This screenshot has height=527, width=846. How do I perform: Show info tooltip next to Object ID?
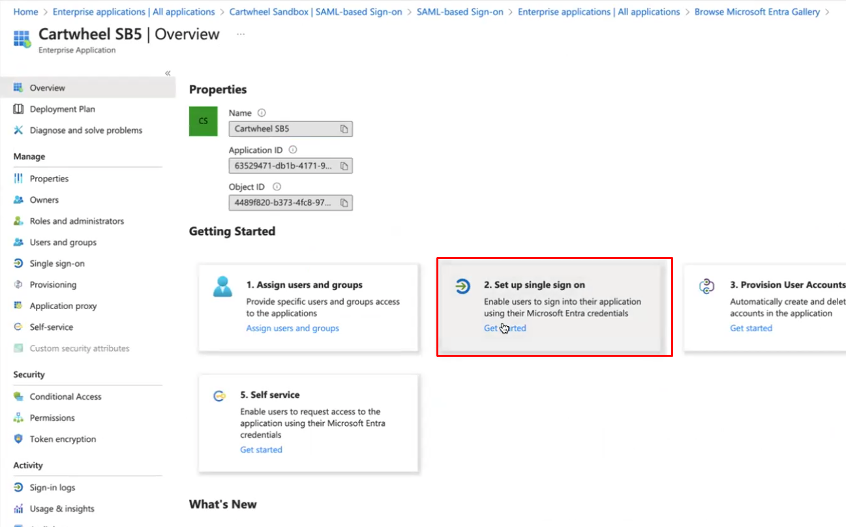[277, 187]
